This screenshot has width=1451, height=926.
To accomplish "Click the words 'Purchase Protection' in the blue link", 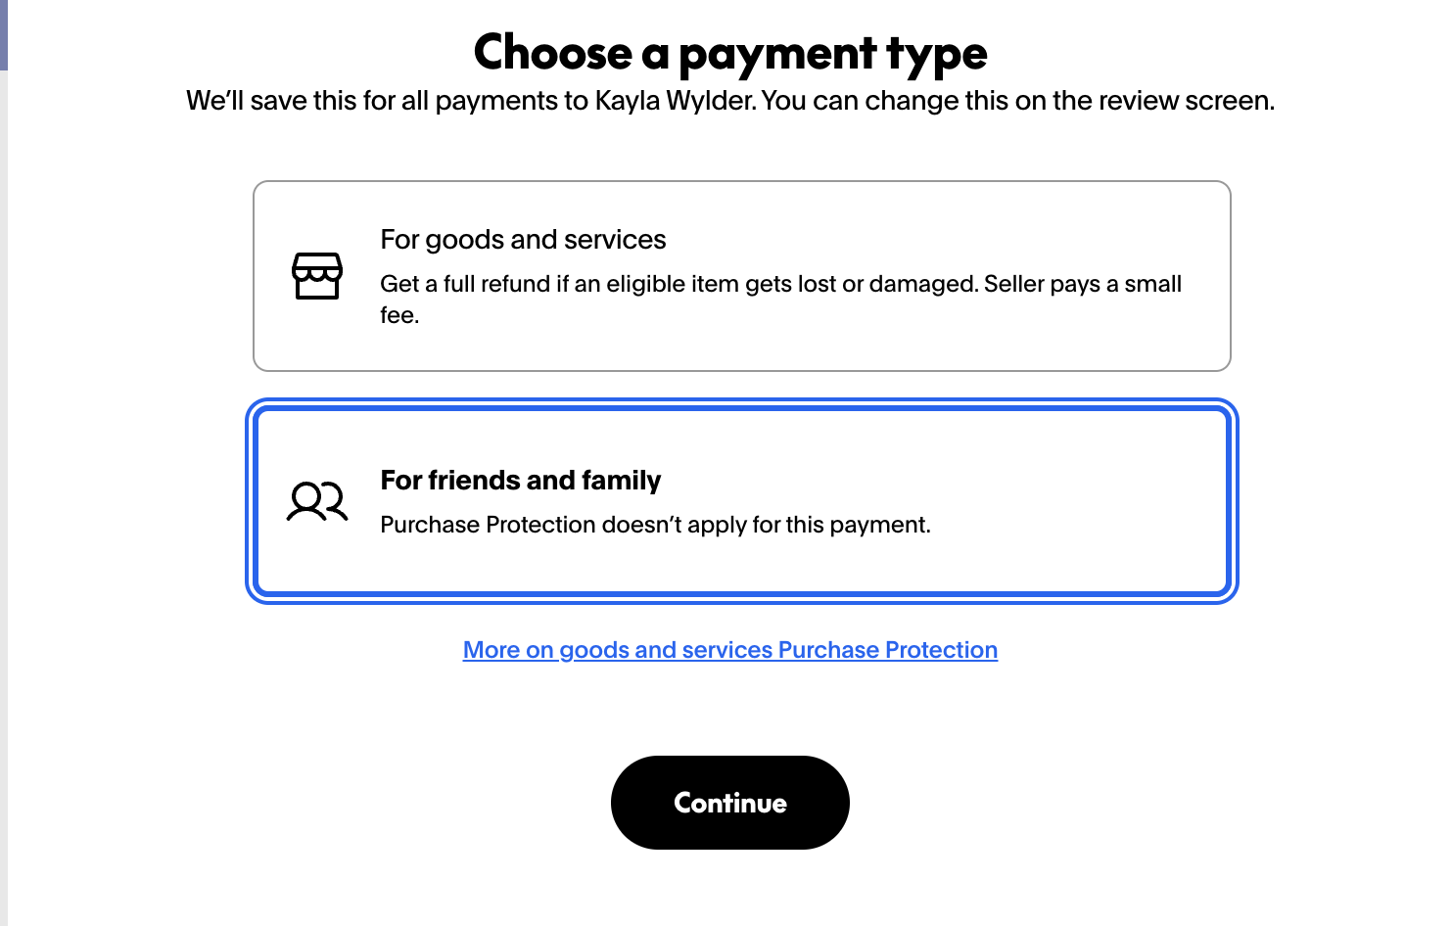I will (888, 650).
